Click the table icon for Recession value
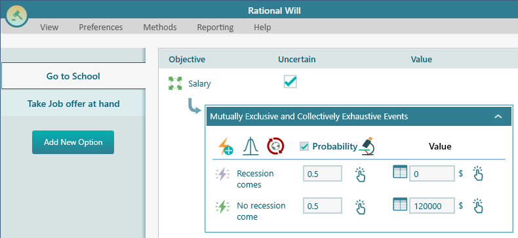 tap(400, 172)
